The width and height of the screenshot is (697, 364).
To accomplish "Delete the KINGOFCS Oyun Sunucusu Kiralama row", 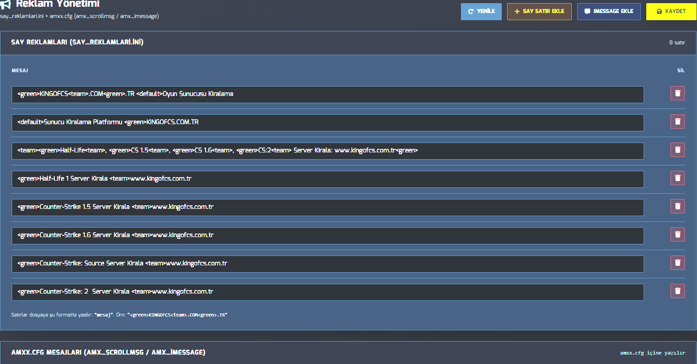I will [x=678, y=93].
